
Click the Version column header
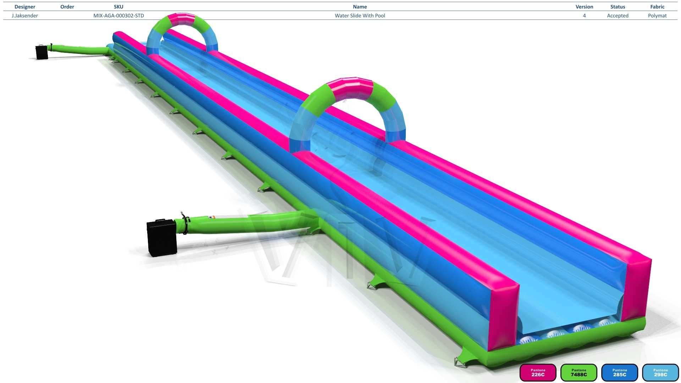584,7
